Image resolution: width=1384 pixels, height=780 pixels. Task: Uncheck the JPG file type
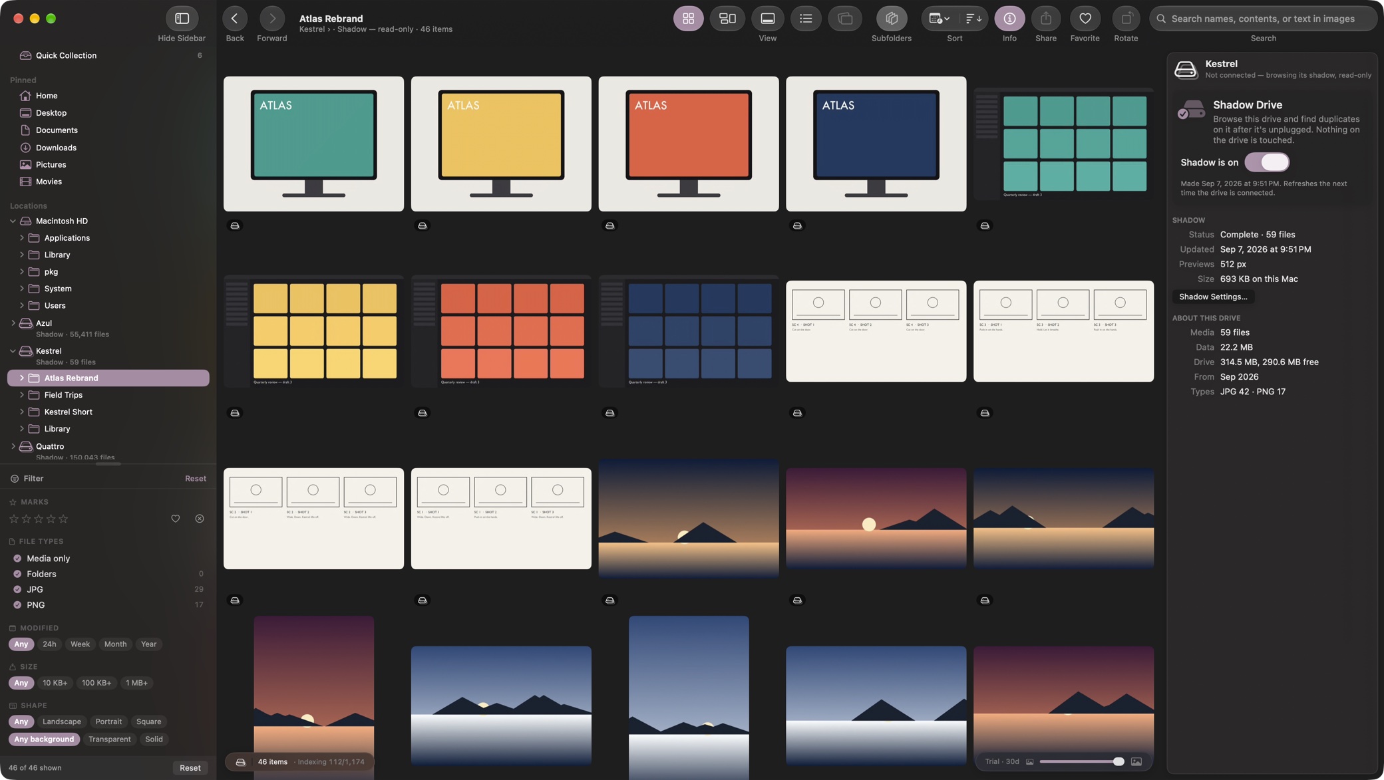pyautogui.click(x=17, y=590)
